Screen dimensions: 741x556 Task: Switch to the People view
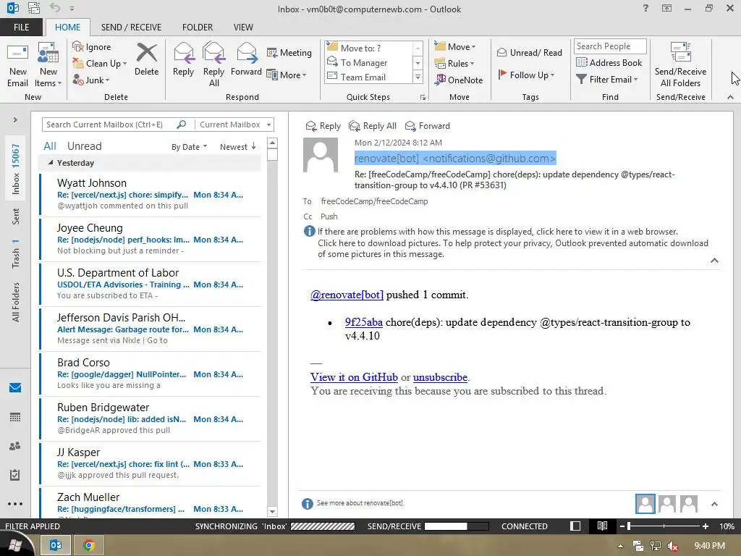[15, 446]
